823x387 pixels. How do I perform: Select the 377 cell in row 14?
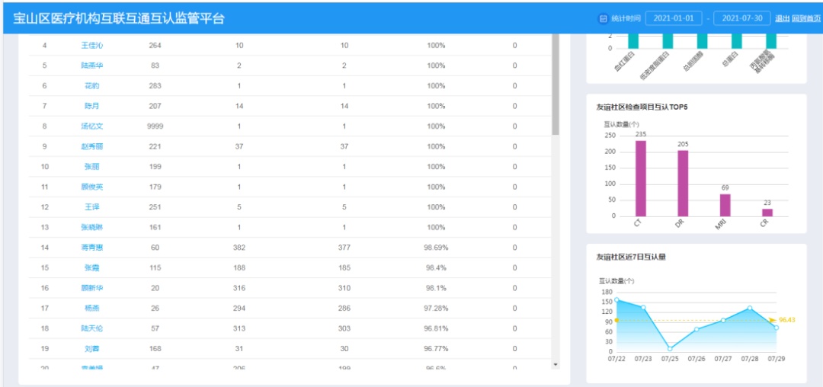click(344, 248)
